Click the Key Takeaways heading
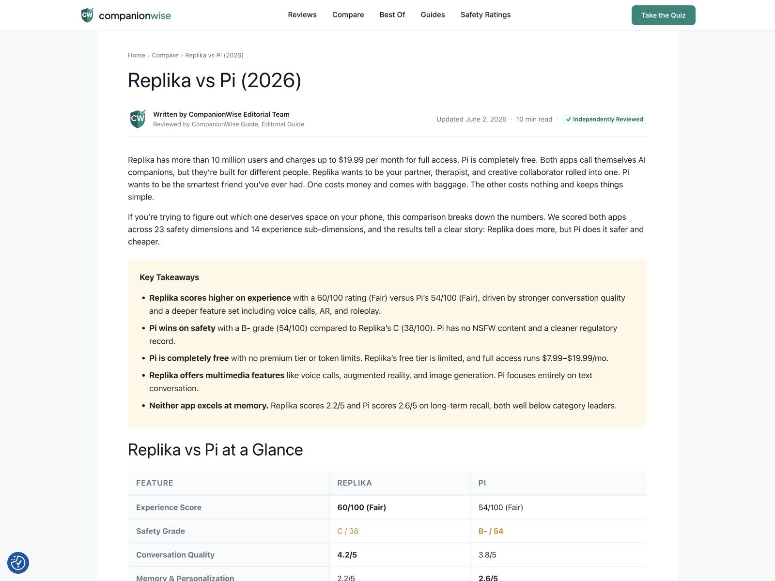Image resolution: width=775 pixels, height=581 pixels. click(x=170, y=277)
